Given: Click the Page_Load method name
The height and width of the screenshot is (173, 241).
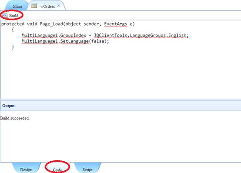Looking at the screenshot, I should (x=51, y=24).
